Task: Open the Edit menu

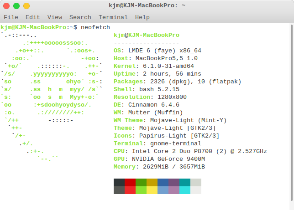Action: (33, 17)
